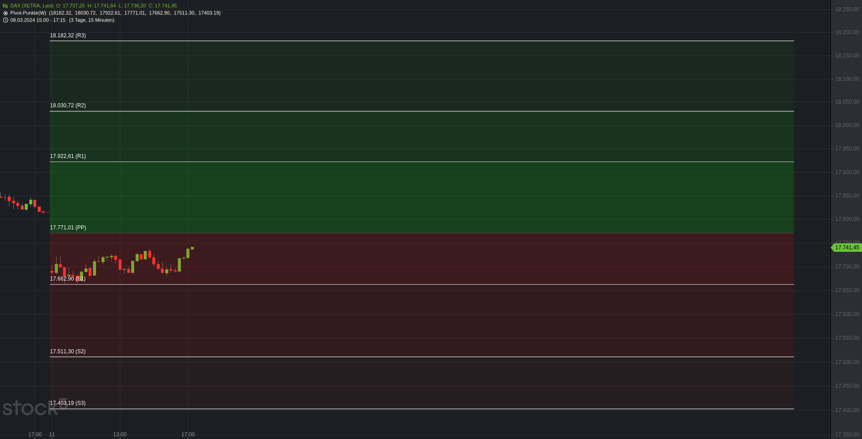Click the Pivot-Punkte indicator circle icon
The height and width of the screenshot is (439, 862).
(5, 13)
